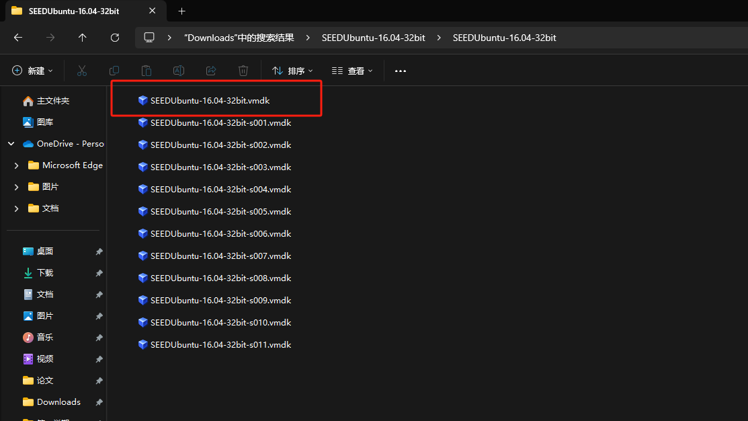Select file SEEDUbuntu-16.04-32bit-s011.vmdk

(220, 344)
